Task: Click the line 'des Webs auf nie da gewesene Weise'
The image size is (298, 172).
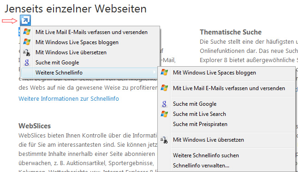Action: [x=88, y=88]
